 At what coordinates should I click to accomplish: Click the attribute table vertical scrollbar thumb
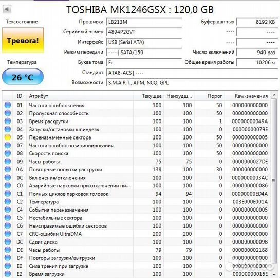click(x=274, y=181)
